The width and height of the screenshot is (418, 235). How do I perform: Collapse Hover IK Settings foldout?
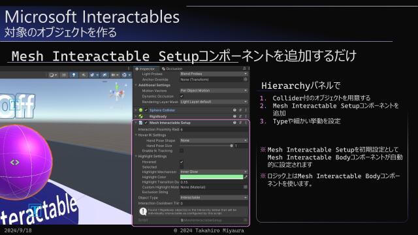click(x=136, y=135)
